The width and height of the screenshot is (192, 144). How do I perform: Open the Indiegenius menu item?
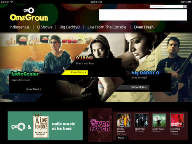(20, 27)
